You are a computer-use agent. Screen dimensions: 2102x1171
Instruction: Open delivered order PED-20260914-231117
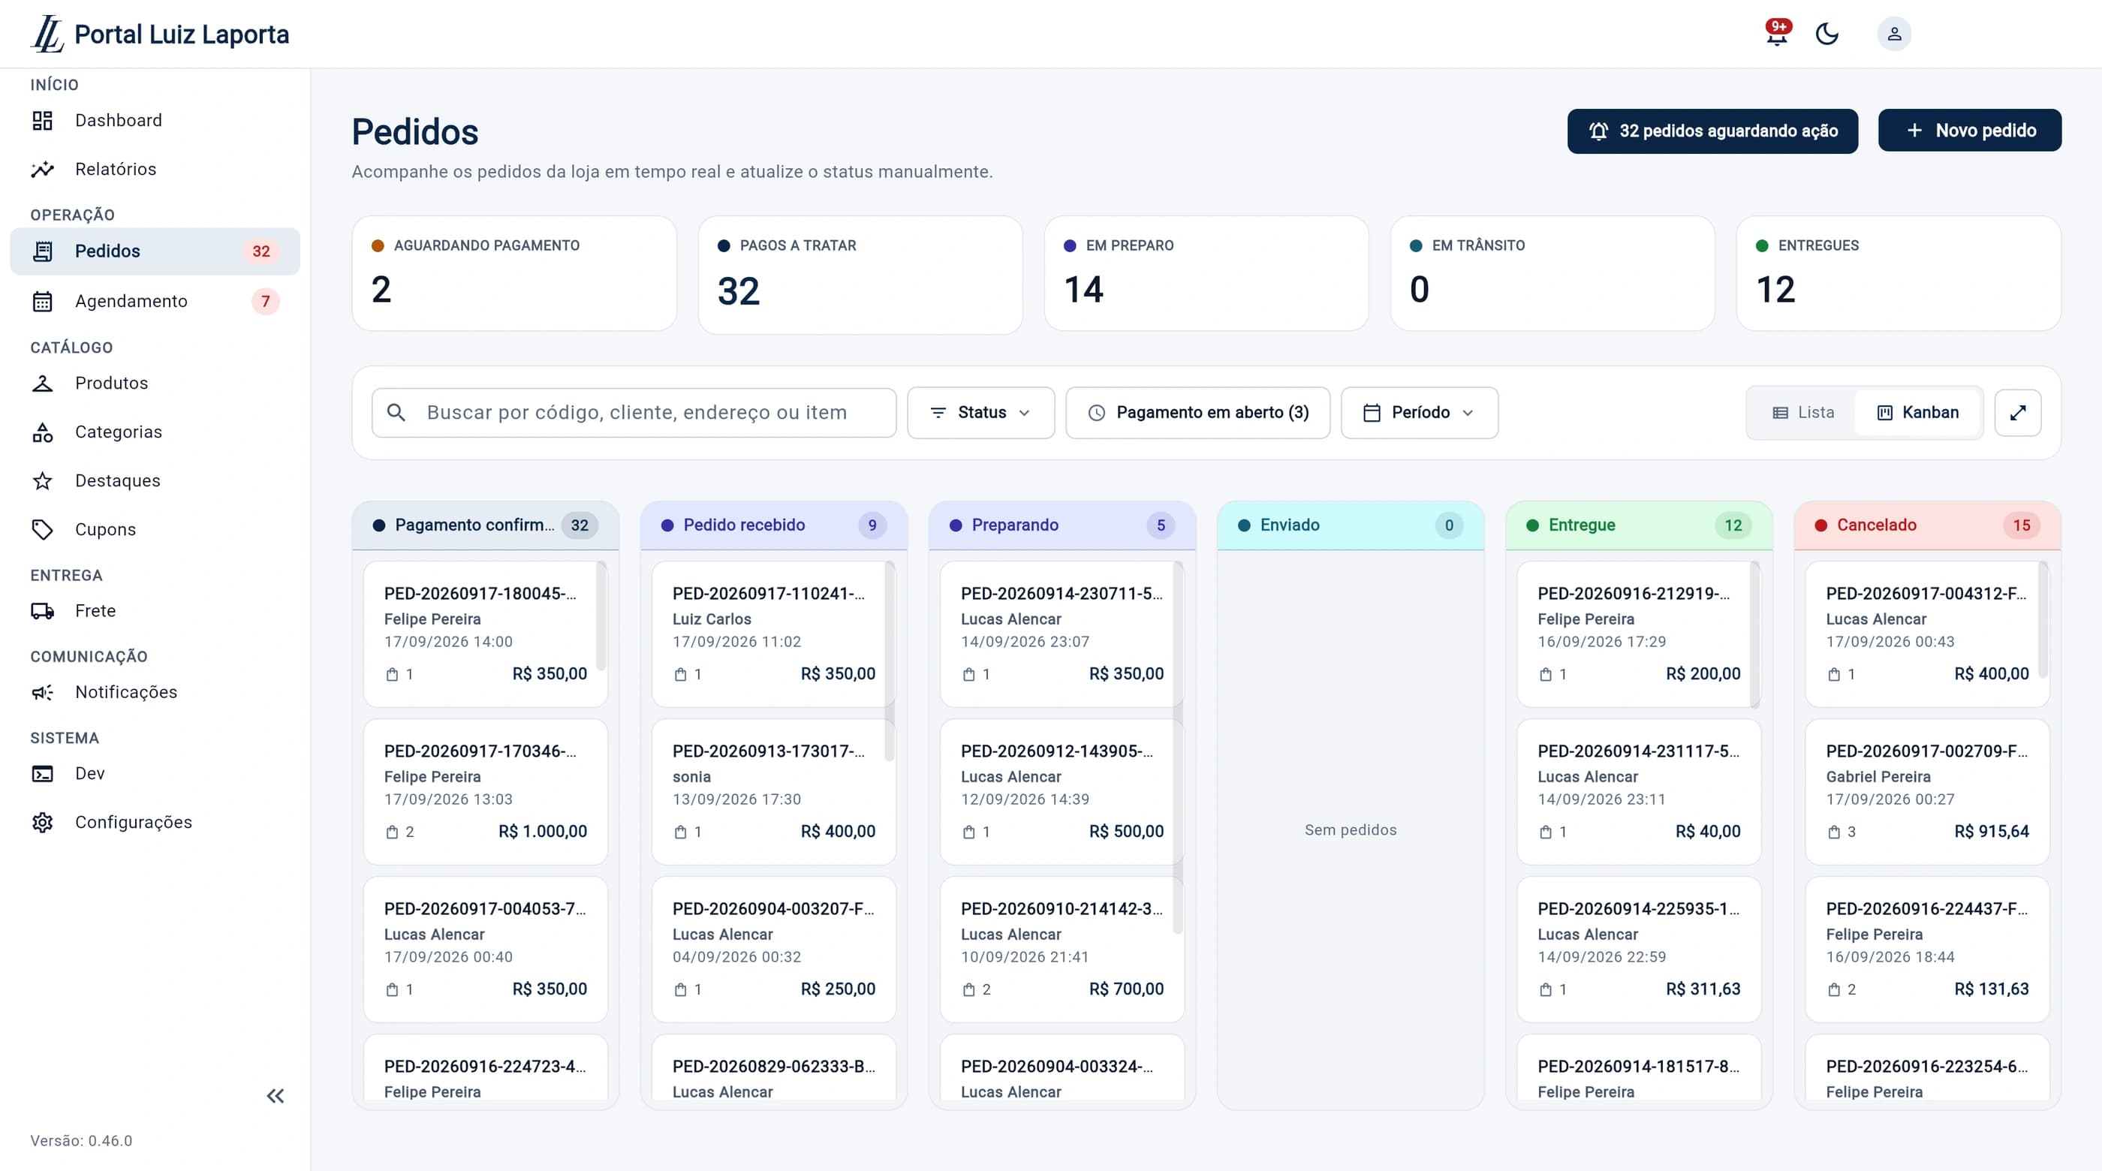tap(1639, 790)
